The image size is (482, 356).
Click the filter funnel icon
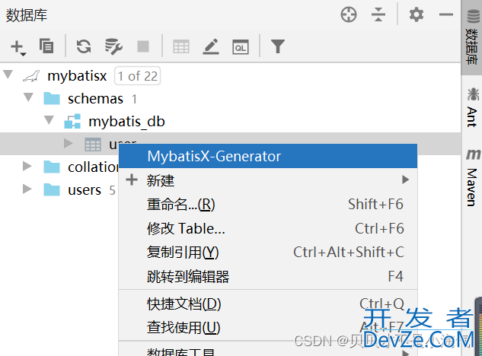click(278, 46)
